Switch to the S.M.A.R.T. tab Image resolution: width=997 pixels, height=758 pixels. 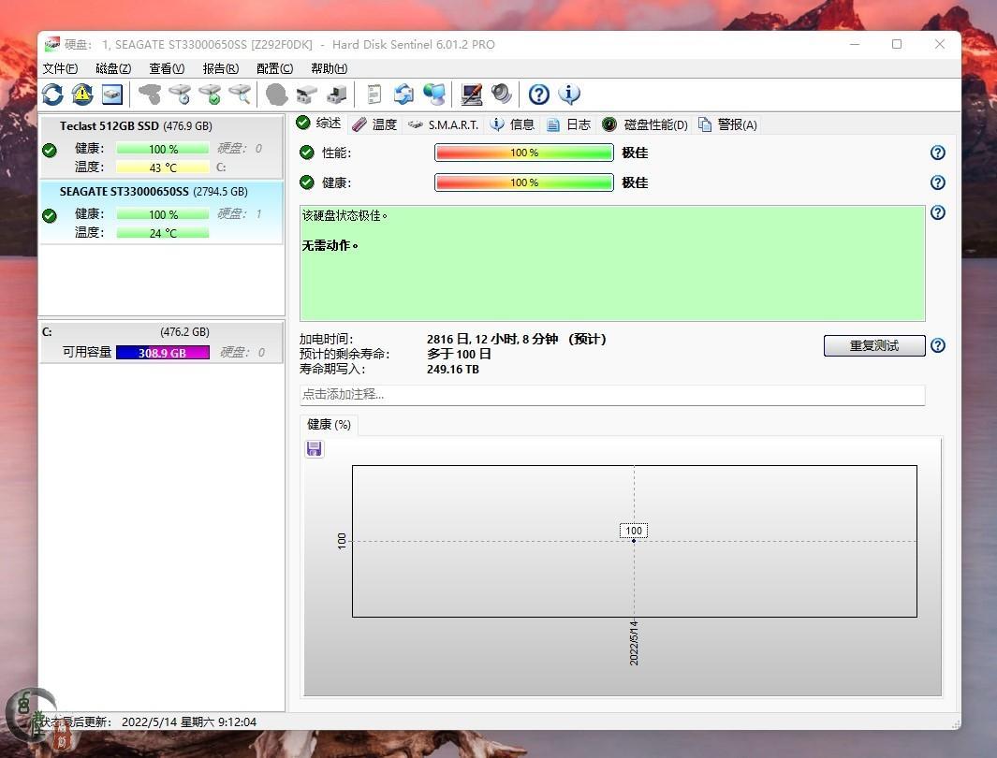pos(444,124)
